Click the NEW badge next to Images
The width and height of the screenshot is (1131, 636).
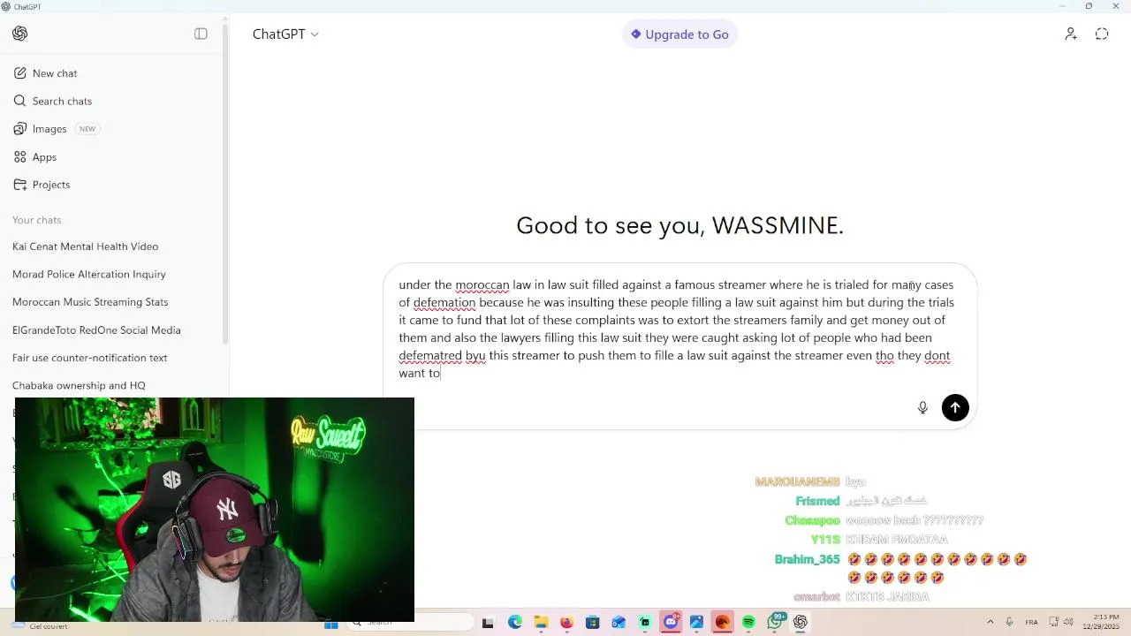coord(87,129)
